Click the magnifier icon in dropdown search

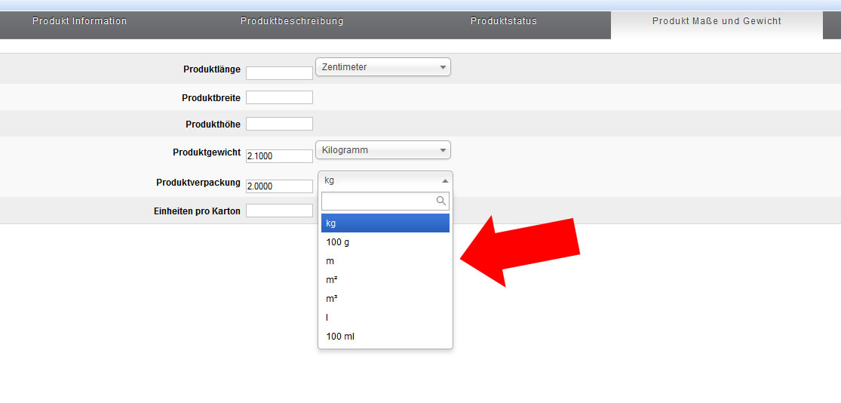[x=441, y=201]
